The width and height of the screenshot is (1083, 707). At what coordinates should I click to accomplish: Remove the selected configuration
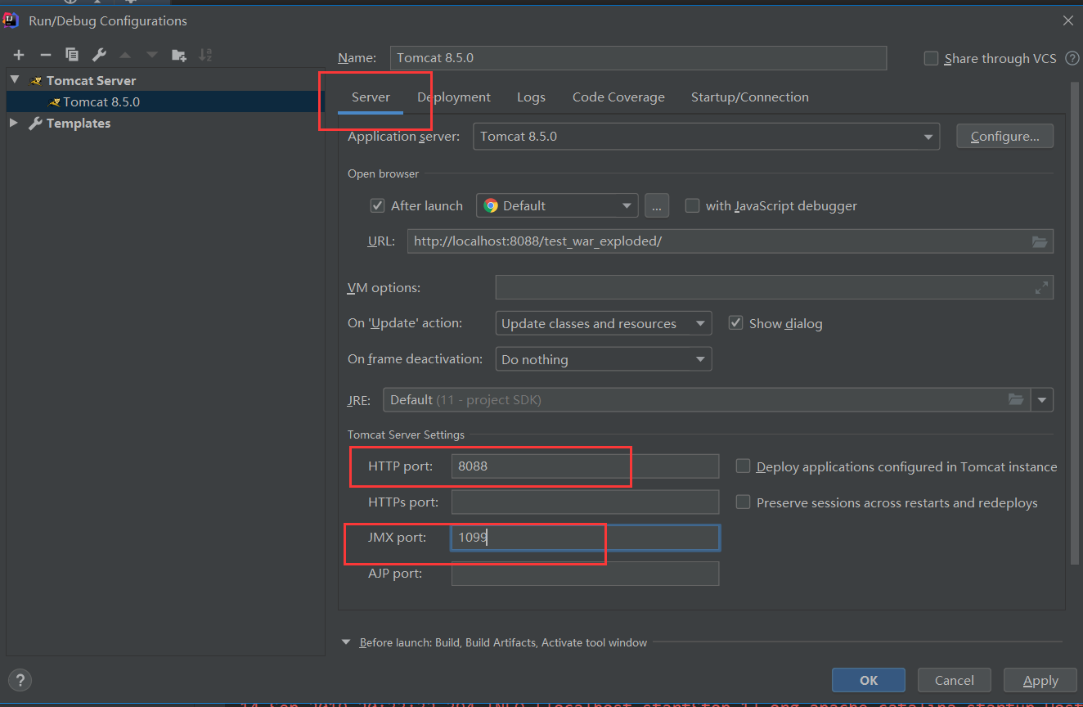45,55
